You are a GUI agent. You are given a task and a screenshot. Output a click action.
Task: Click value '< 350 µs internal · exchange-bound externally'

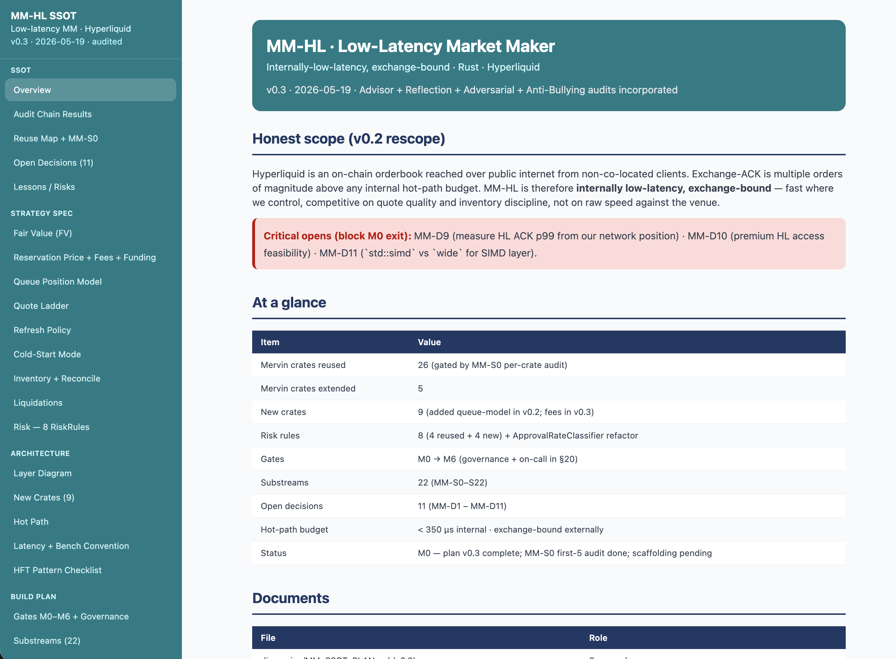(510, 530)
